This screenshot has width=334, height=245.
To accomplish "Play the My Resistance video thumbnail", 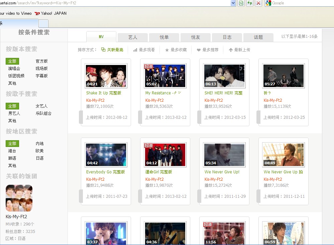I will pos(165,76).
